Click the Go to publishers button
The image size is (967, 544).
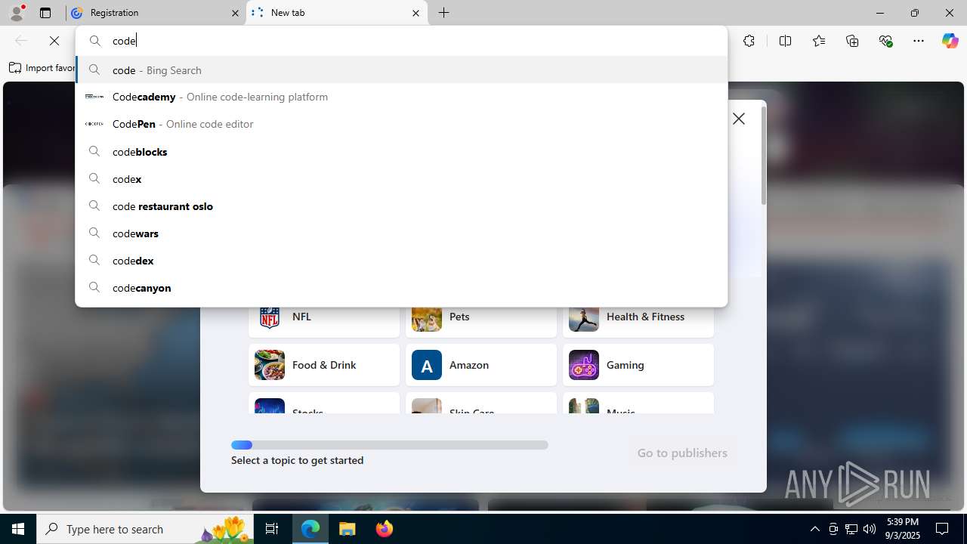682,453
